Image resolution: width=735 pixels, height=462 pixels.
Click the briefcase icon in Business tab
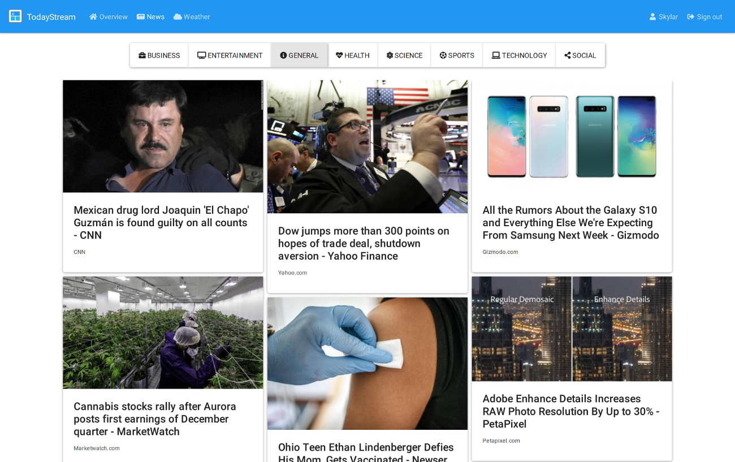(142, 55)
